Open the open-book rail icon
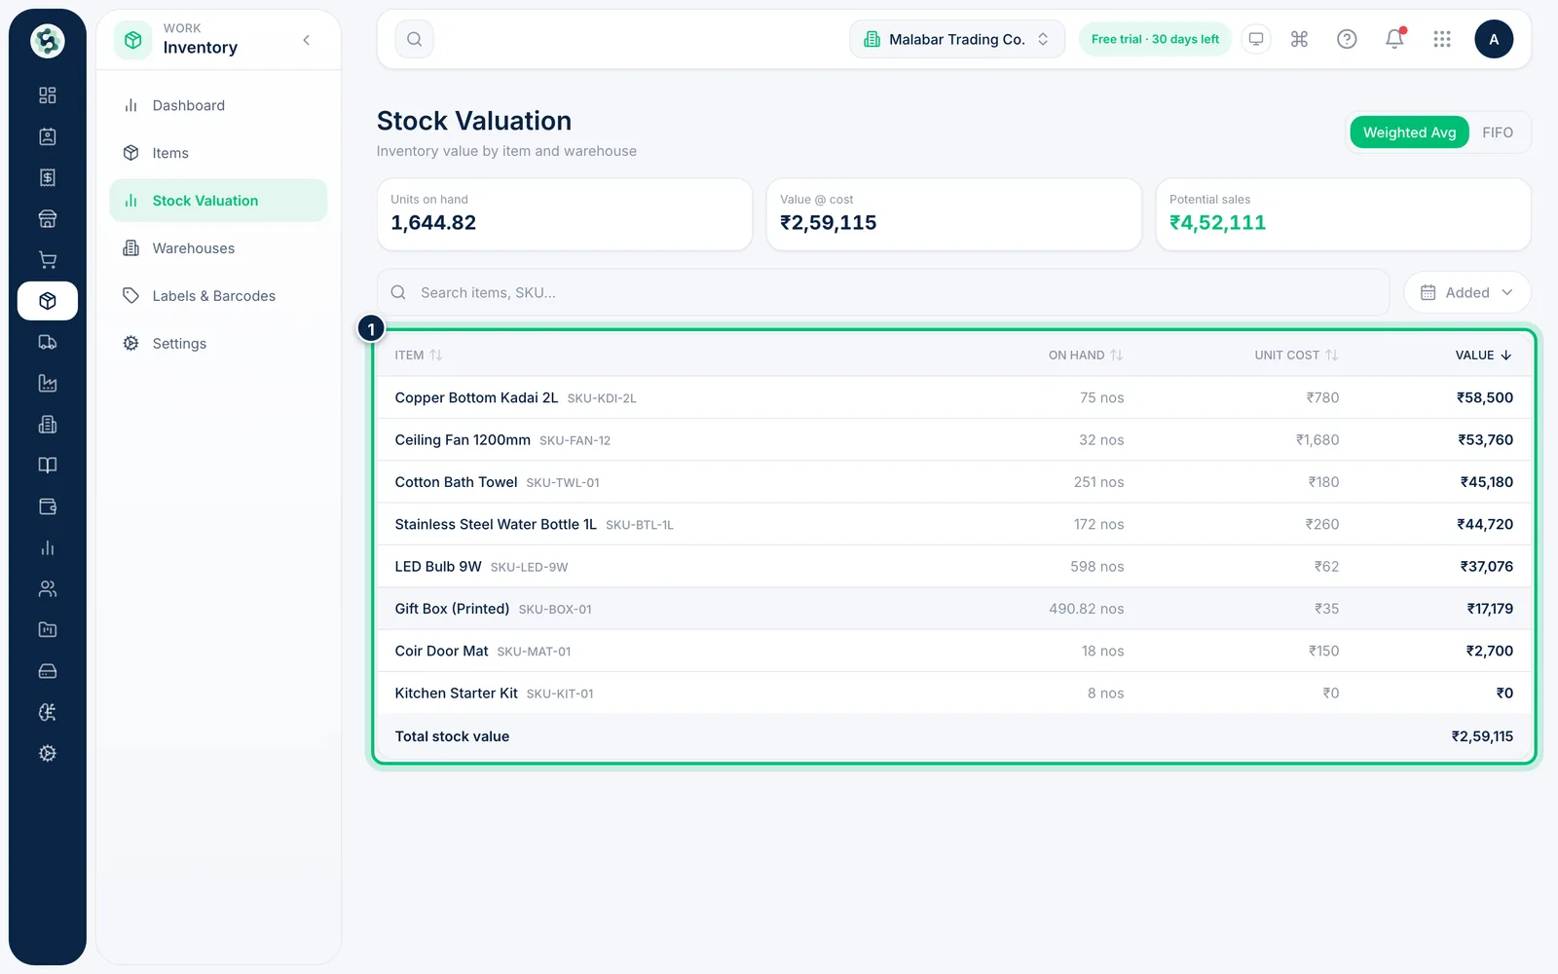 click(x=47, y=466)
